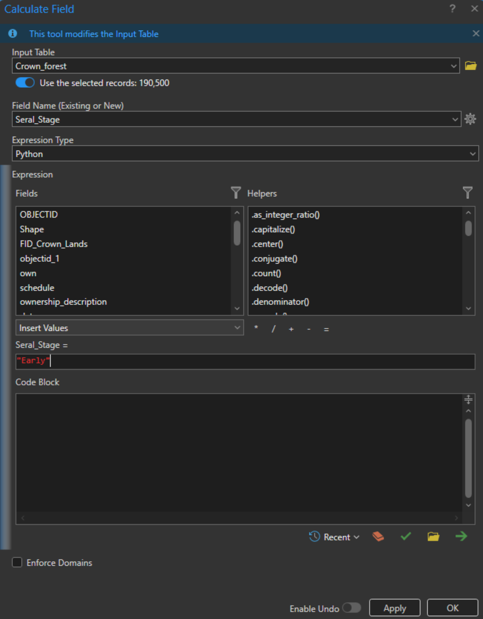Click the info icon in banner
Image resolution: width=483 pixels, height=619 pixels.
pyautogui.click(x=13, y=33)
